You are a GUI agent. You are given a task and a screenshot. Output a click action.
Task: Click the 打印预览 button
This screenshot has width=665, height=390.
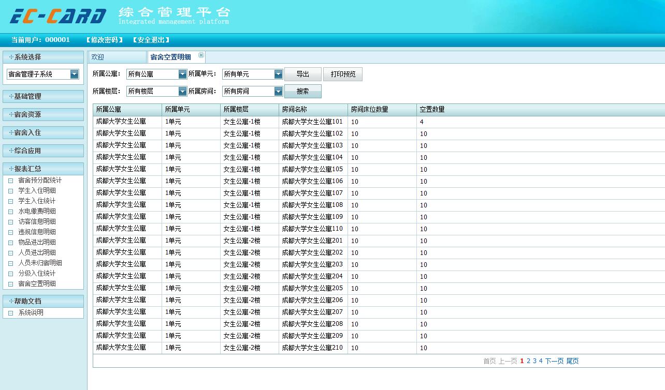tap(343, 74)
